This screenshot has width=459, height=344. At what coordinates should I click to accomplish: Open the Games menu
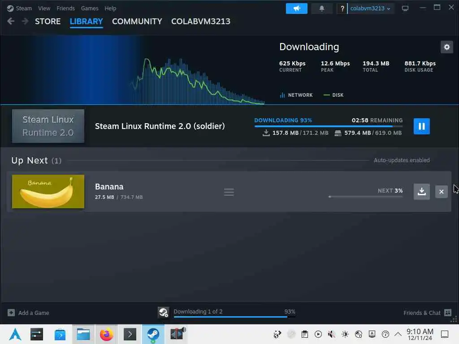90,9
